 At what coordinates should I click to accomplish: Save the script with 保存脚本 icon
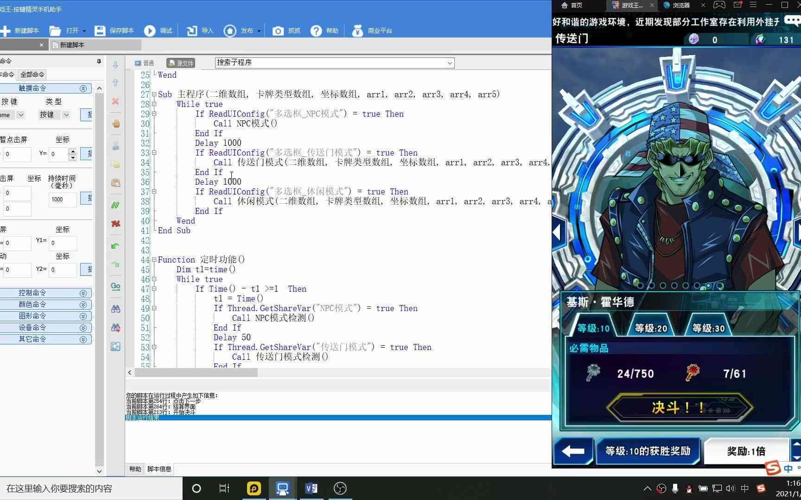pyautogui.click(x=100, y=31)
